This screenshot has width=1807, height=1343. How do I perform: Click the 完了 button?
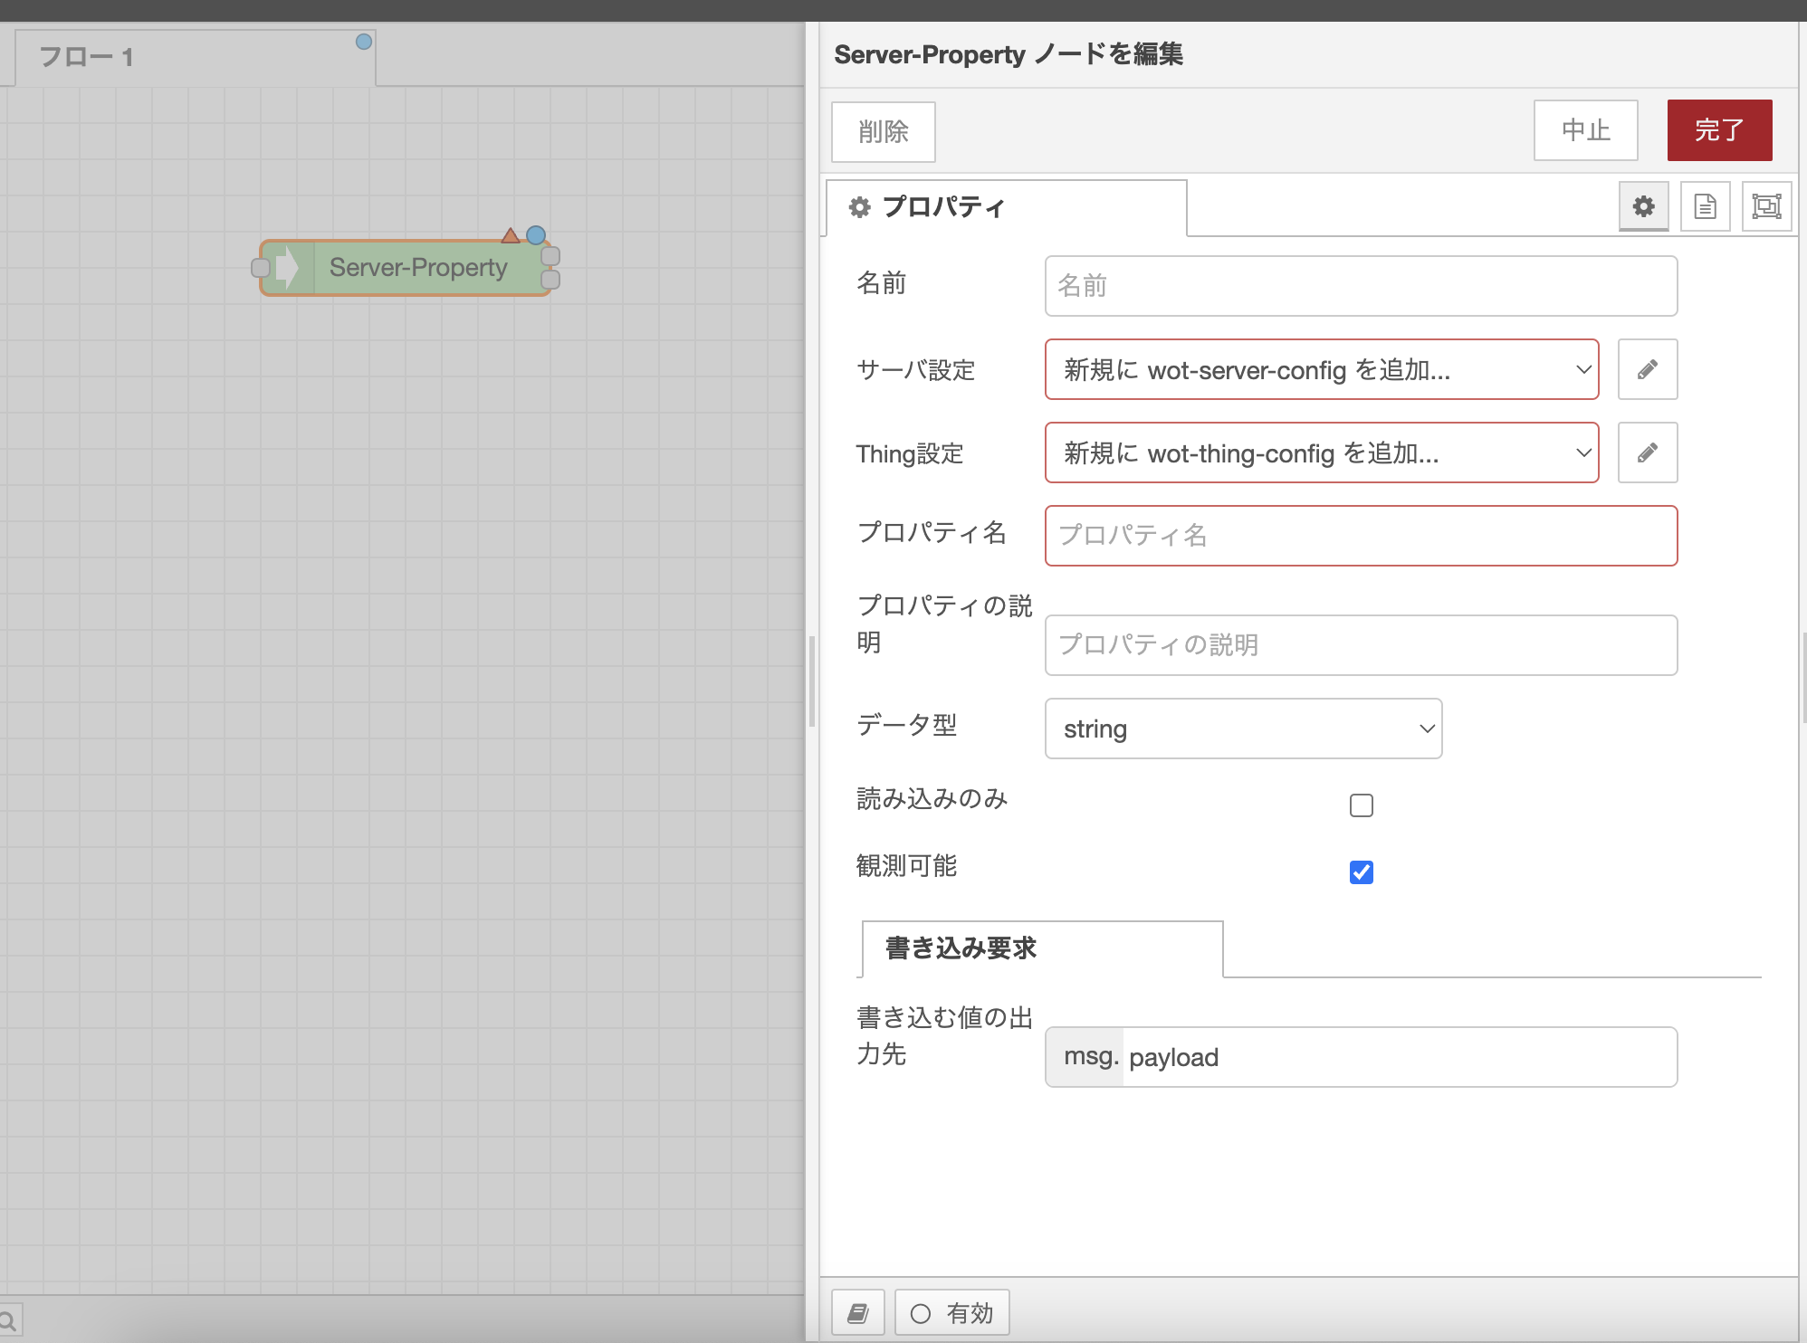(1718, 130)
